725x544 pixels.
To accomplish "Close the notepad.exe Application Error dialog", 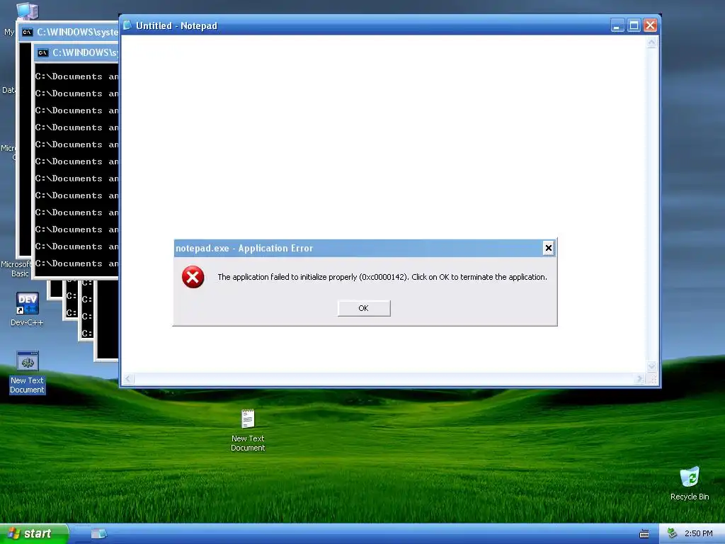I will [x=549, y=249].
